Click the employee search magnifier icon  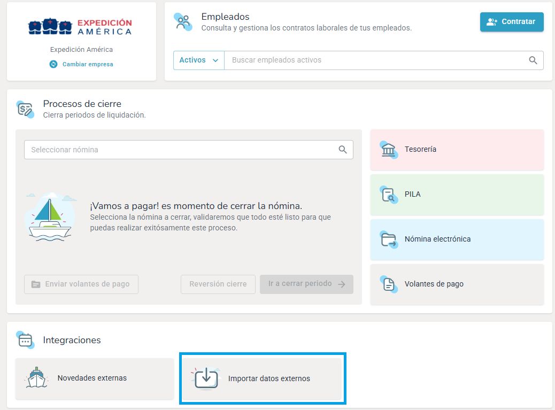point(533,60)
